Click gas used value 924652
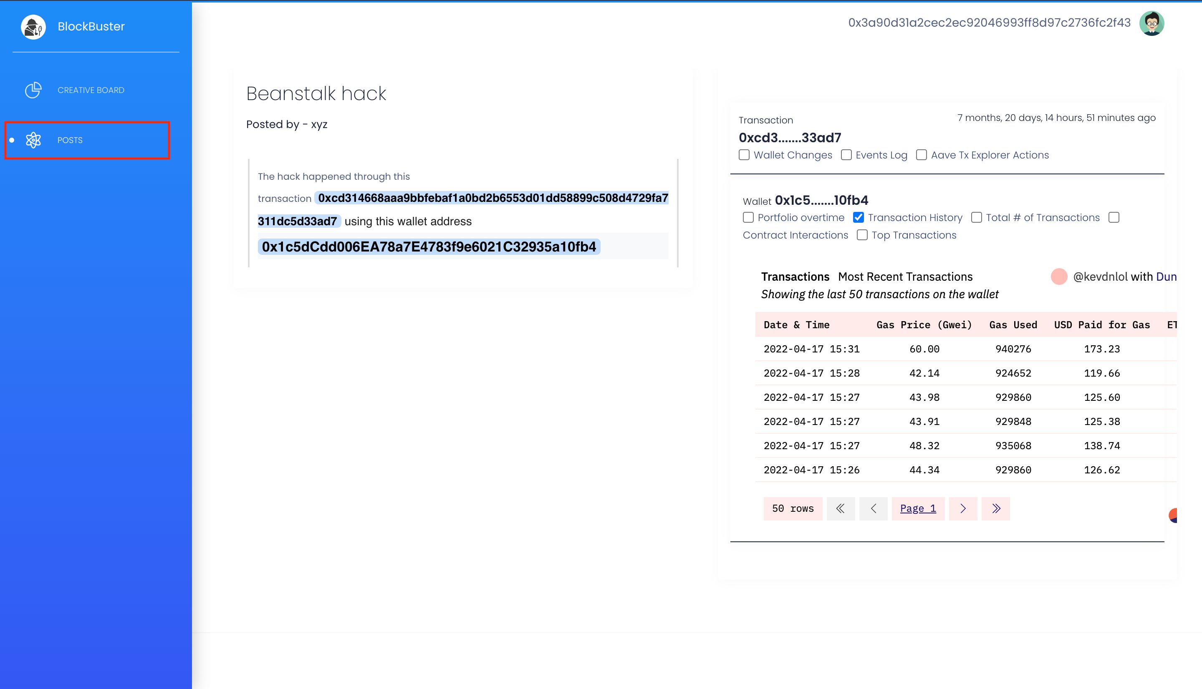The height and width of the screenshot is (689, 1202). (1013, 373)
